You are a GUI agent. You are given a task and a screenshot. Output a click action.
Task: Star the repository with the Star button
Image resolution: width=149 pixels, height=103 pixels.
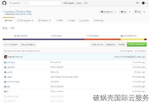click(x=123, y=12)
